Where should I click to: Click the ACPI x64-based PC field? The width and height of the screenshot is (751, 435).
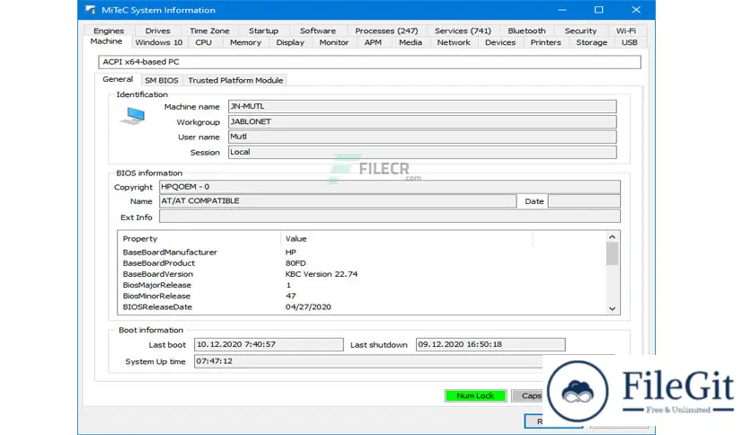pyautogui.click(x=369, y=62)
